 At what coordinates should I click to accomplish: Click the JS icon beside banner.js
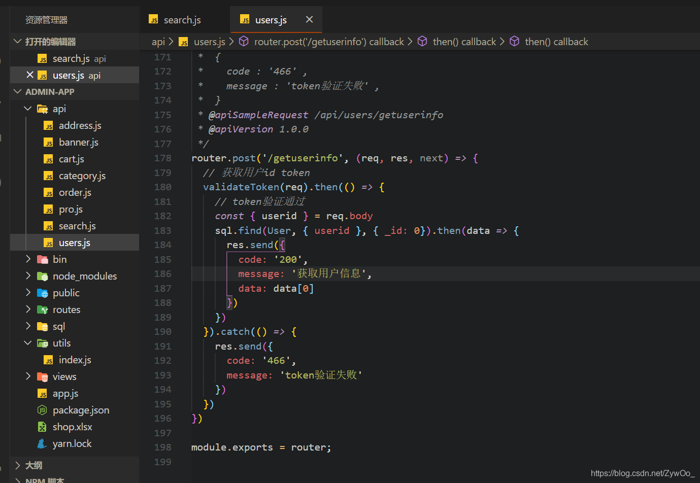click(48, 143)
